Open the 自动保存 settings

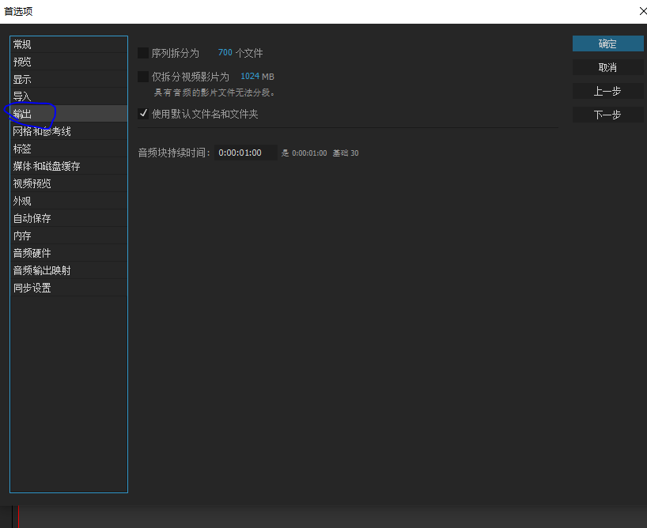pos(69,218)
